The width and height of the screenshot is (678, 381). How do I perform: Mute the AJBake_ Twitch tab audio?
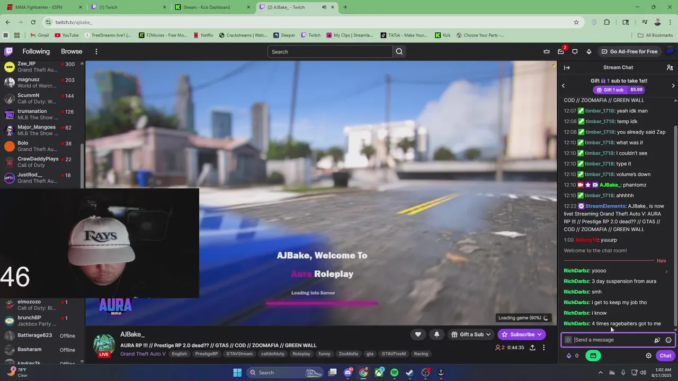(324, 7)
